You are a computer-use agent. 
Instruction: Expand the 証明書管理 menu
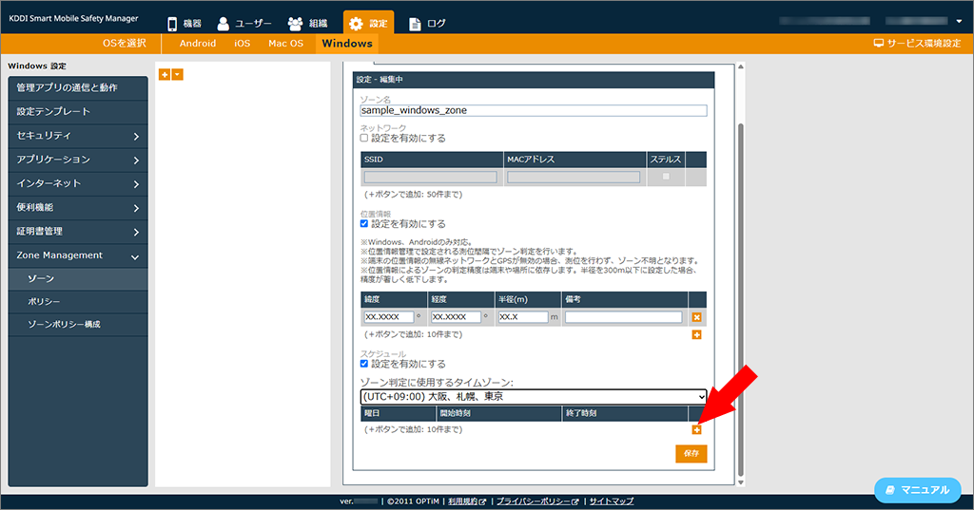(78, 232)
